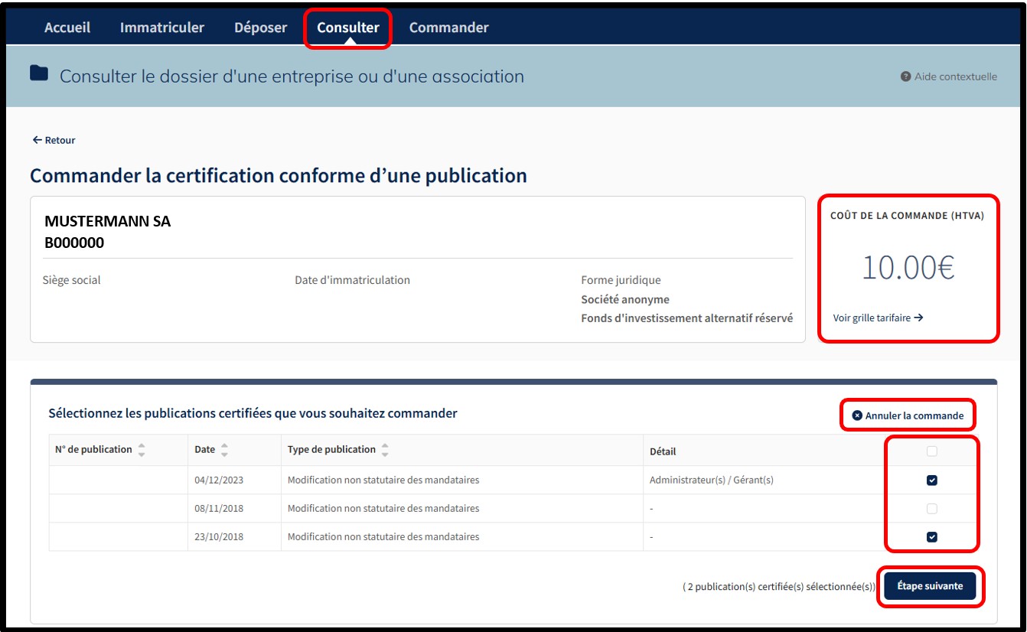
Task: Click the X icon in Annuler la commande
Action: (x=857, y=415)
